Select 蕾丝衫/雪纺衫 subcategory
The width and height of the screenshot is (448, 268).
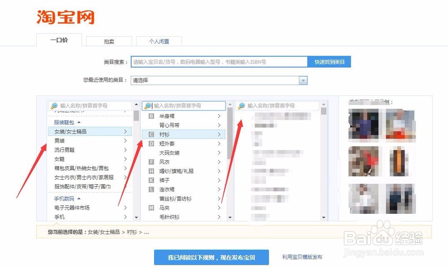tap(184, 198)
